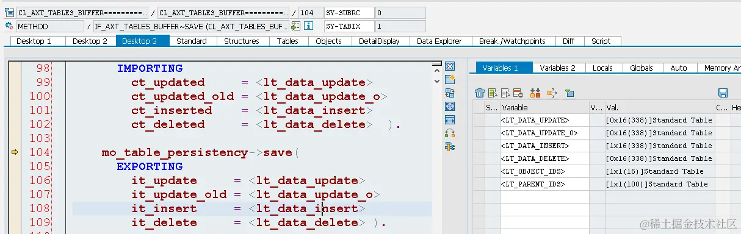Image resolution: width=741 pixels, height=234 pixels.
Task: Click the list icon with pencil
Action: coord(505,93)
